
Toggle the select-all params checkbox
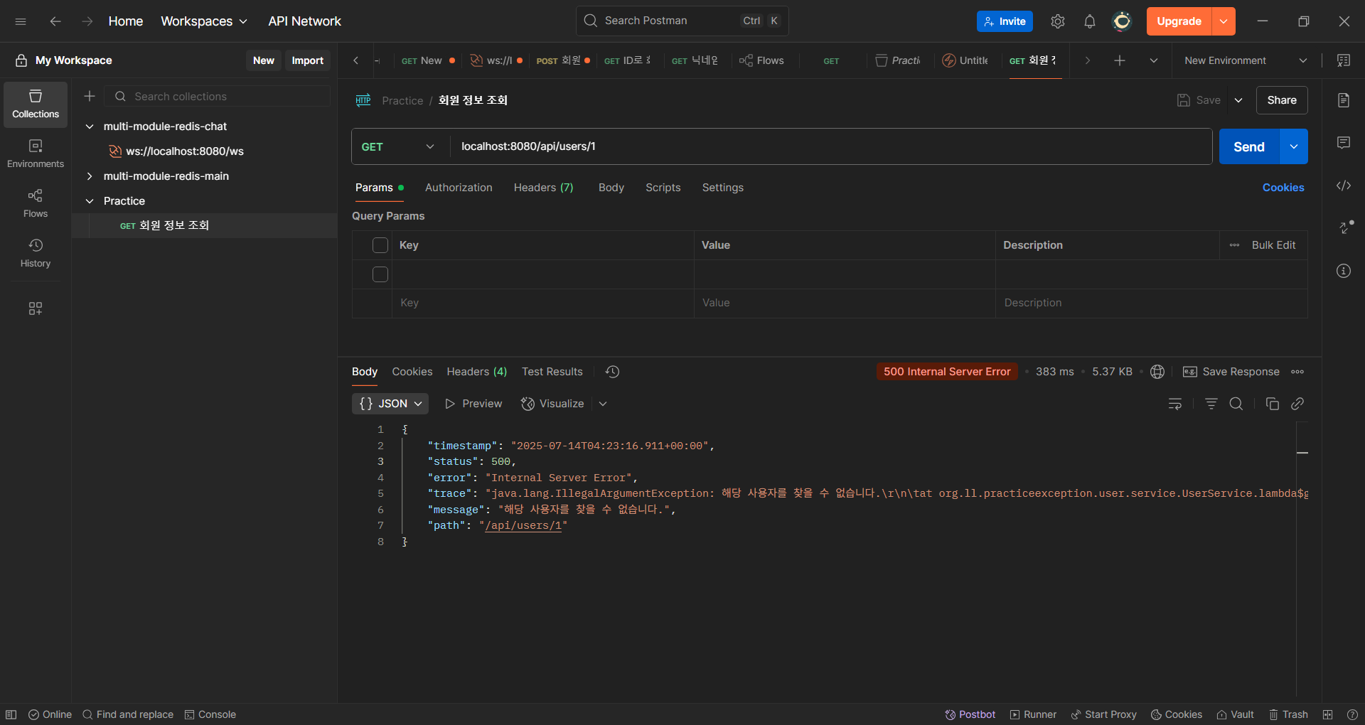tap(380, 245)
